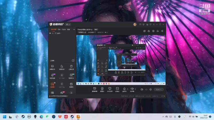Switch to the second scene tab
Viewport: 214px width, 120px height.
[x=59, y=29]
